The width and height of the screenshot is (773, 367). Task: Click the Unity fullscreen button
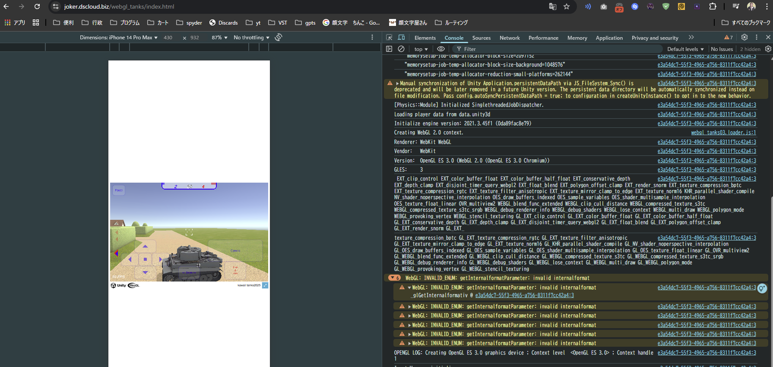(x=265, y=285)
